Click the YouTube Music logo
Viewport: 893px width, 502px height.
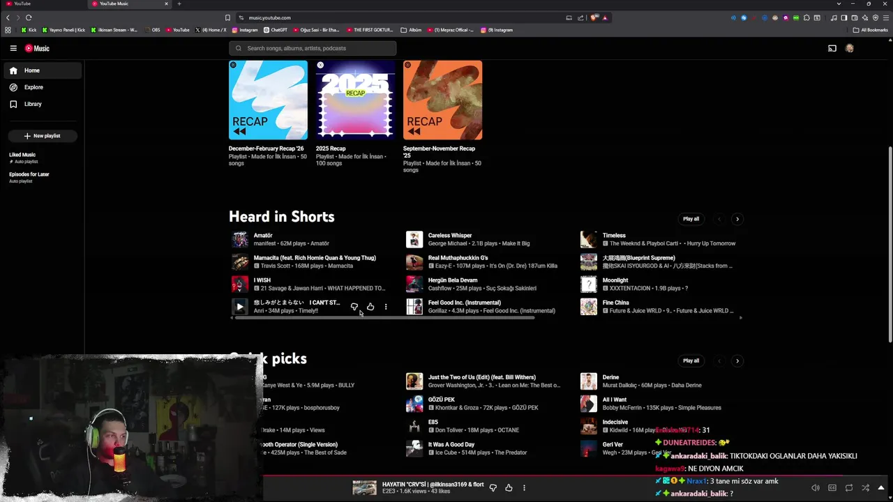click(x=37, y=48)
